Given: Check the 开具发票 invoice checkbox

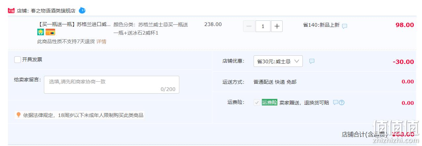Looking at the screenshot, I should pyautogui.click(x=18, y=60).
